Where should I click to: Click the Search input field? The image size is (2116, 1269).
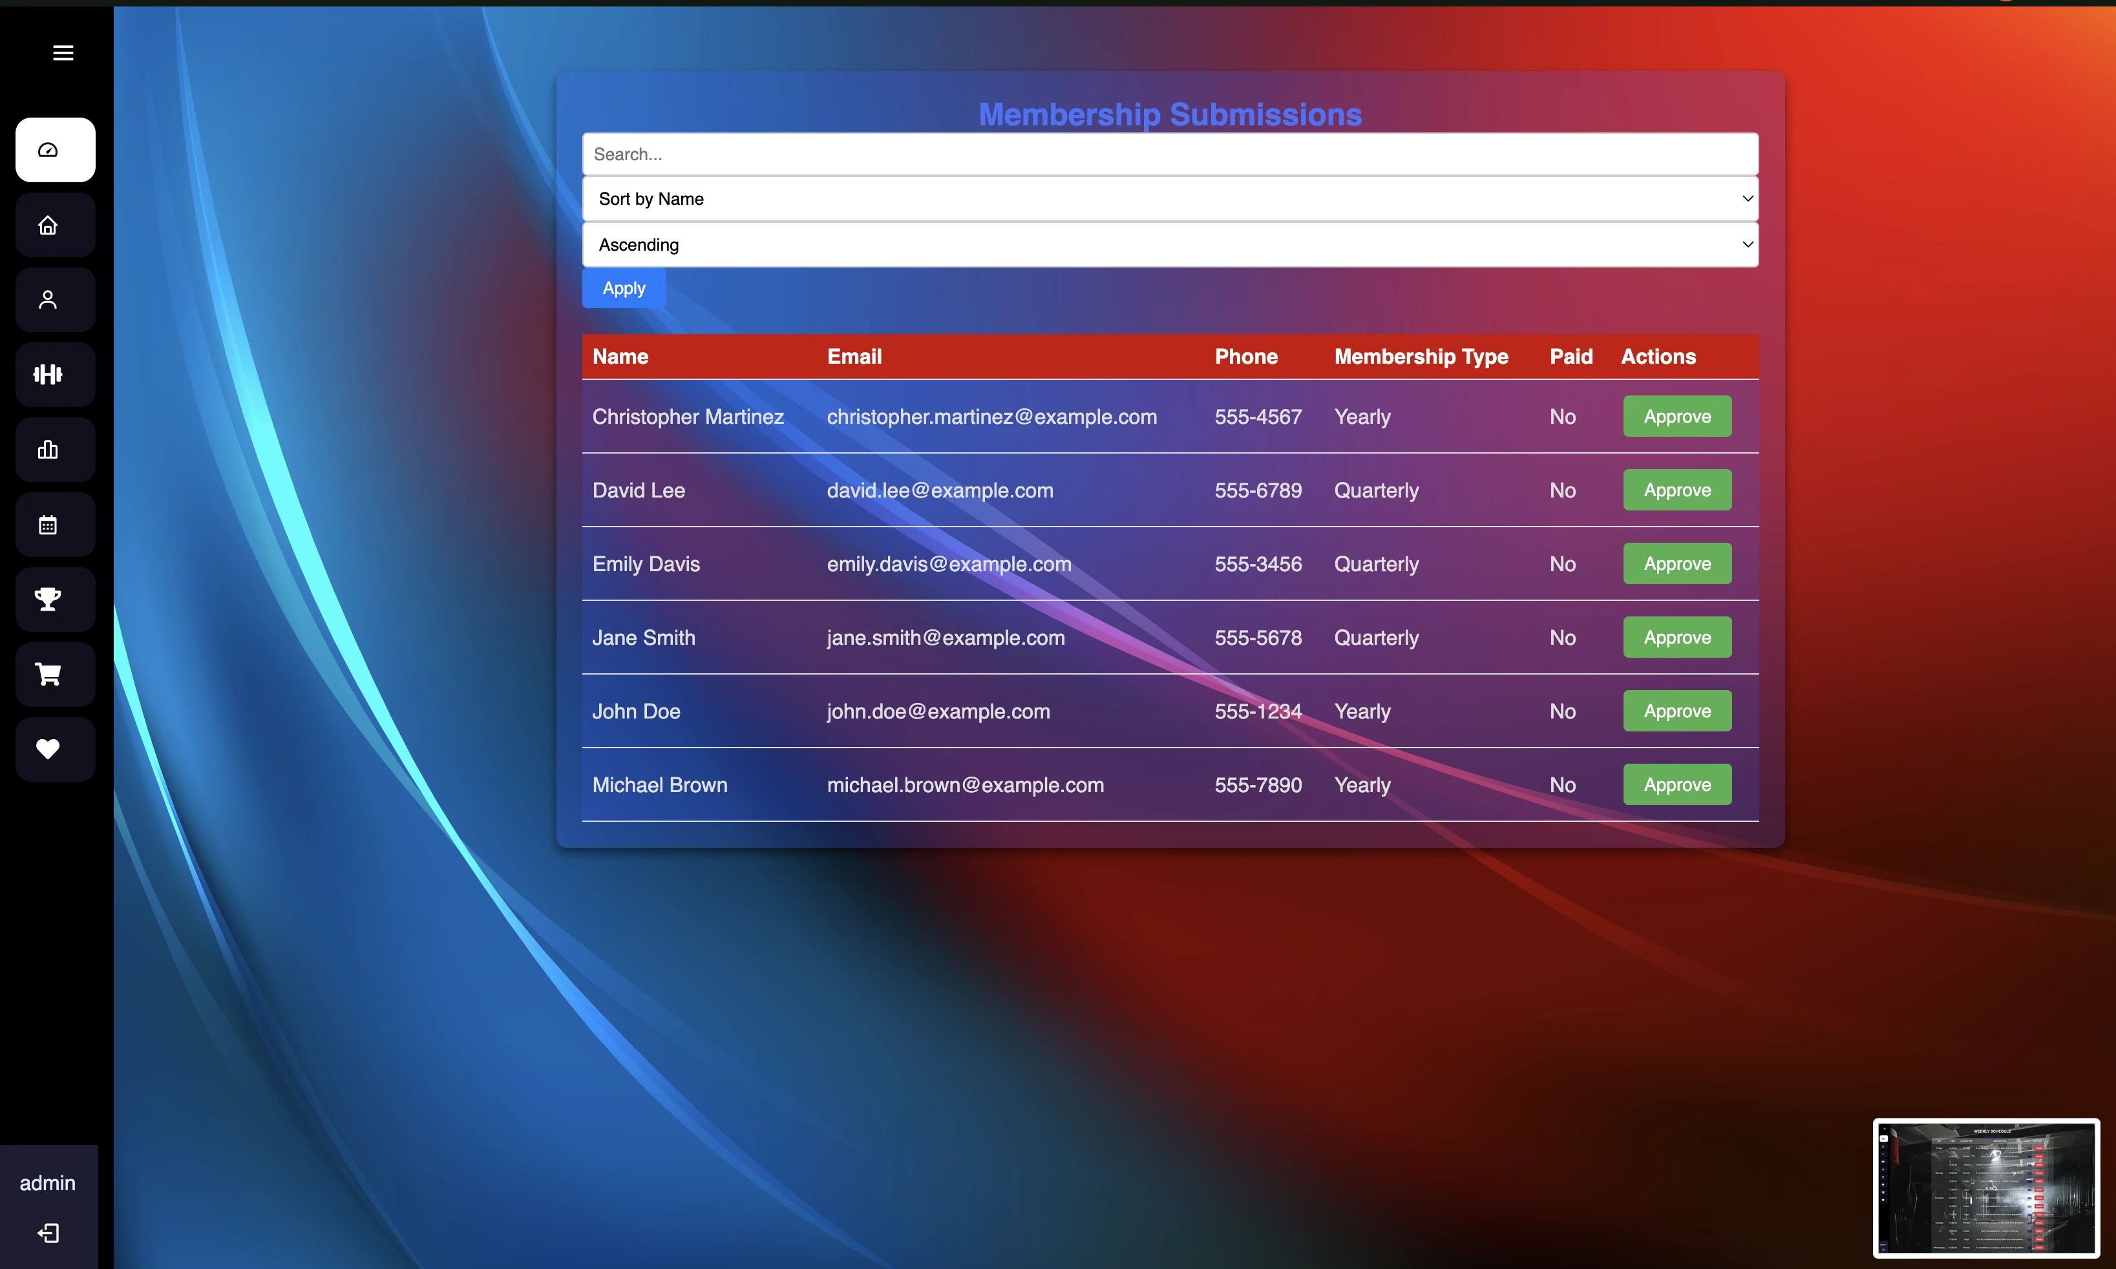pos(1170,154)
